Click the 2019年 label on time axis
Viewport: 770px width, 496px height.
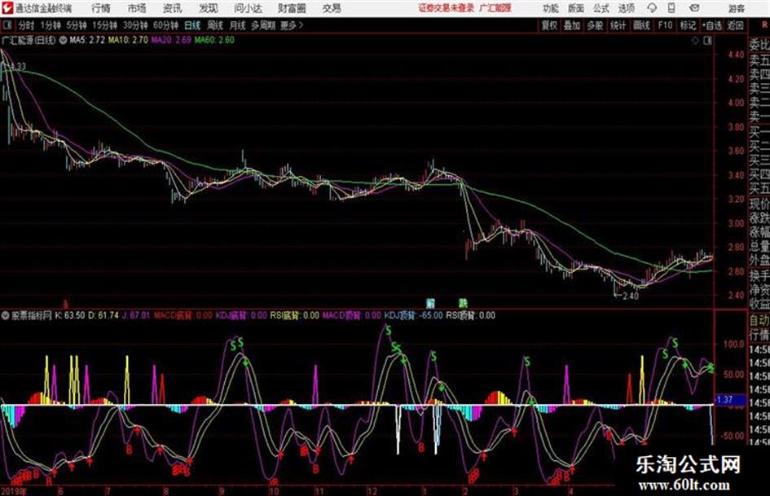click(x=14, y=490)
